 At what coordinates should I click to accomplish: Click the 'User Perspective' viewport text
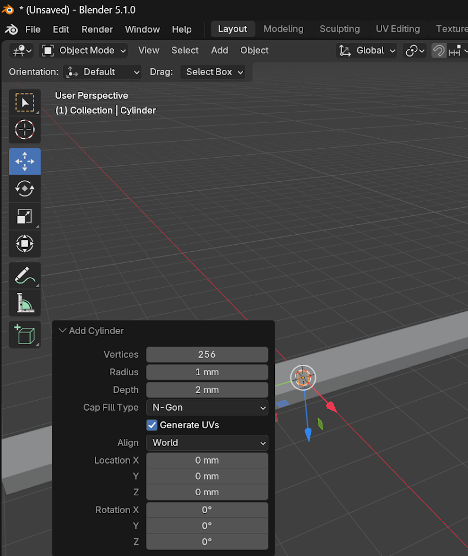(x=92, y=96)
